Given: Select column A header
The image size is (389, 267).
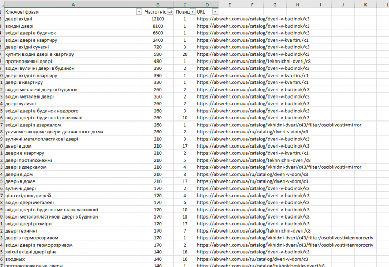Looking at the screenshot, I should (73, 5).
